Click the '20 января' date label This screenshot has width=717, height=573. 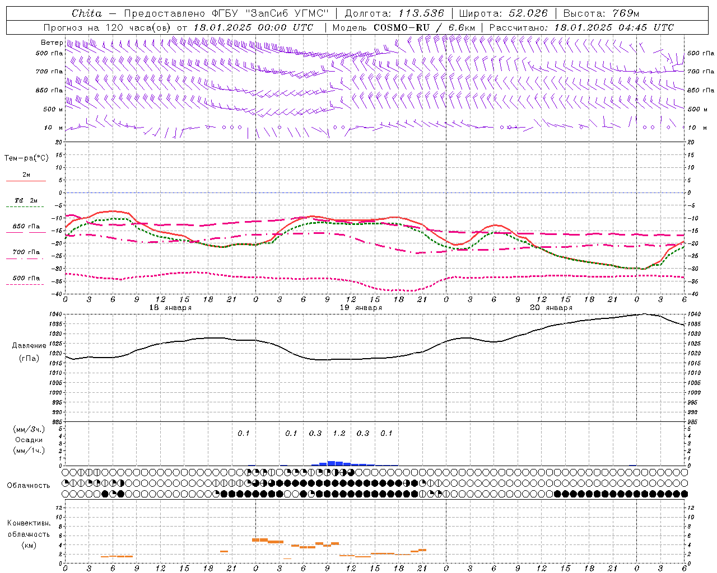[x=551, y=308]
